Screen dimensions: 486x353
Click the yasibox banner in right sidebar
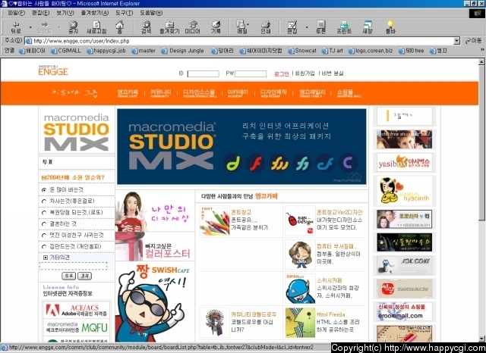point(404,163)
